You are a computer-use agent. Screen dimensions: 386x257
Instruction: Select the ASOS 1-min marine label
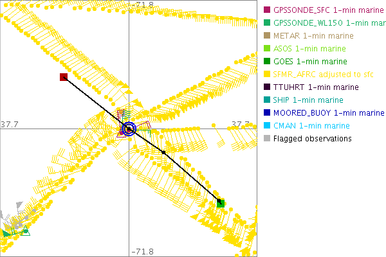309,48
